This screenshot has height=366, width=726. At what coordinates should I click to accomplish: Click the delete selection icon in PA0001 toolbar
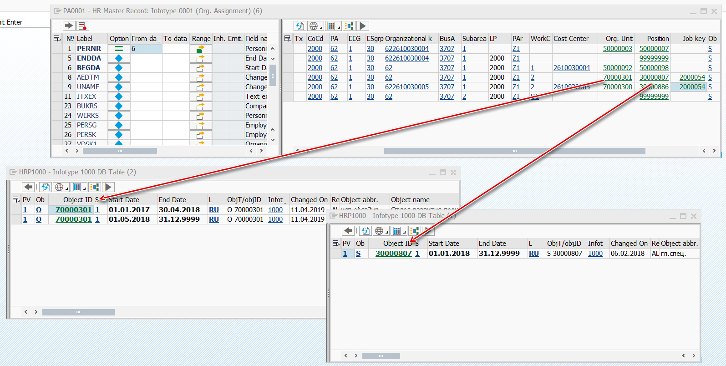[x=82, y=26]
